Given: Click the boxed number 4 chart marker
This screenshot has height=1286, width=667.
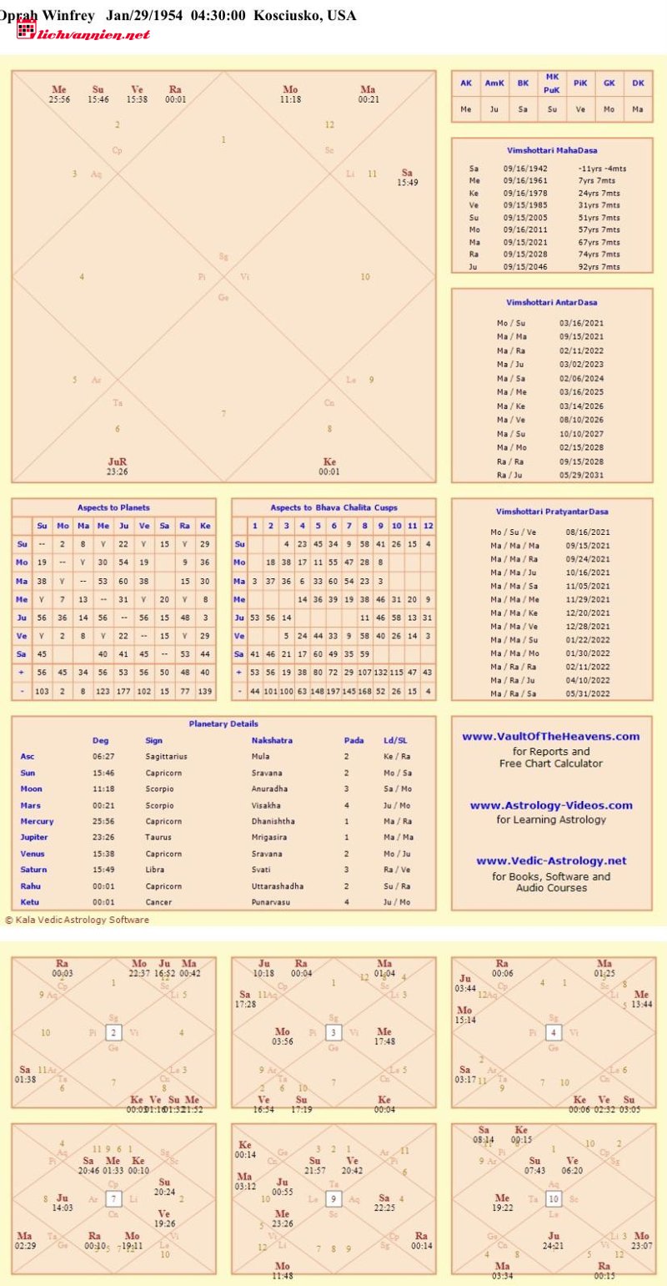Looking at the screenshot, I should [x=553, y=1032].
